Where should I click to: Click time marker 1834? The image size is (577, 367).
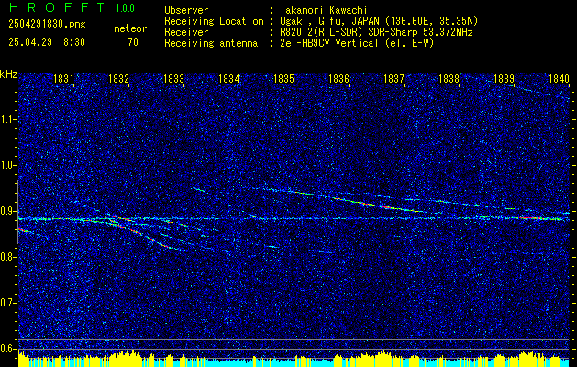point(229,78)
